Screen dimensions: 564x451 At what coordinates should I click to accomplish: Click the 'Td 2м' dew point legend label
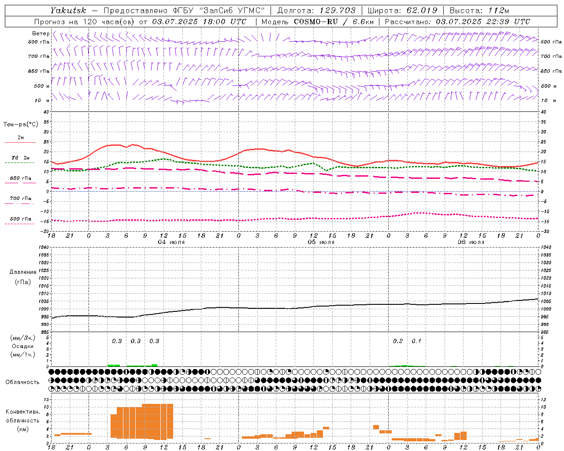tap(21, 158)
